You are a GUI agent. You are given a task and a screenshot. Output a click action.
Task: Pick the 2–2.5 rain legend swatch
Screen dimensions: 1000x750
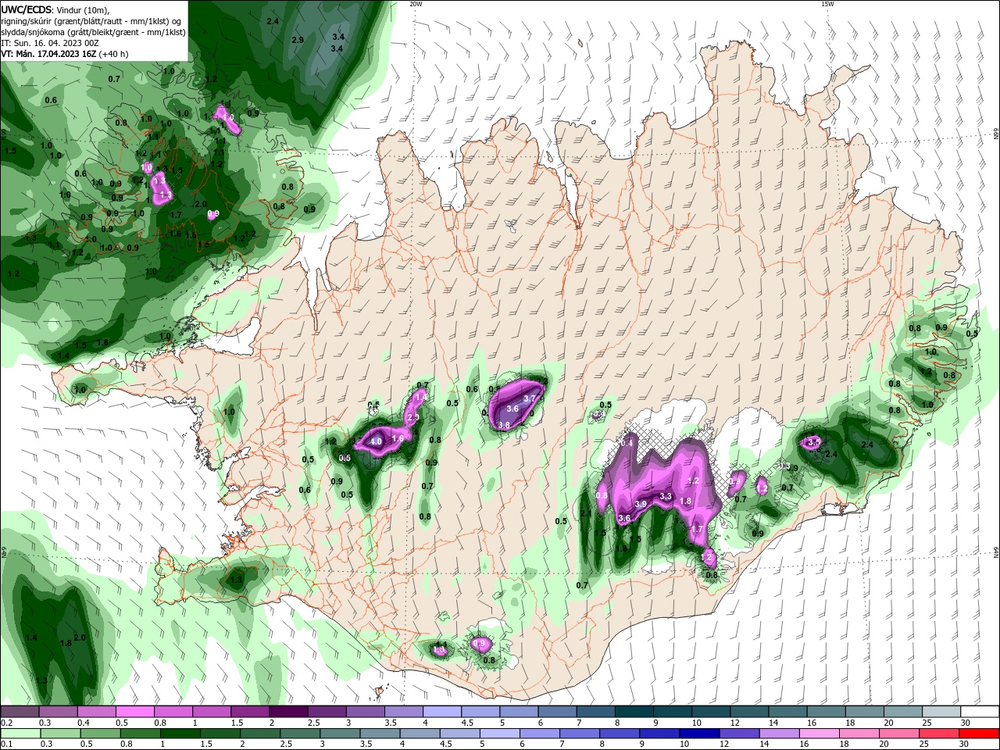[x=260, y=734]
